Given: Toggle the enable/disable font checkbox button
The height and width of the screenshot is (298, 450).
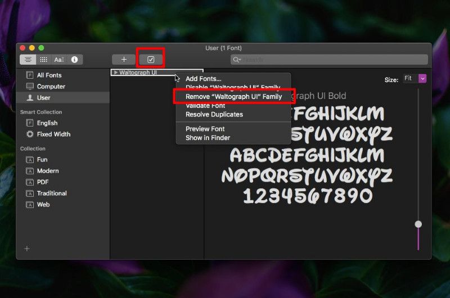Looking at the screenshot, I should tap(150, 60).
